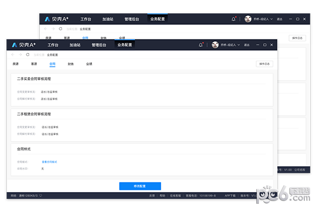Click the user avatar in back window

pos(248,19)
